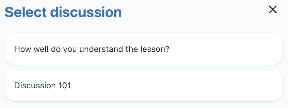
Task: Open the Discussion 101 card
Action: click(143, 85)
